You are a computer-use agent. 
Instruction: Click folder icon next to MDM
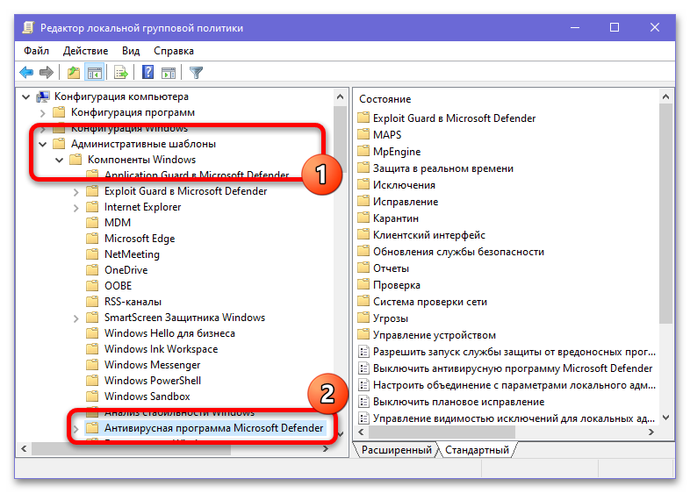tap(92, 222)
